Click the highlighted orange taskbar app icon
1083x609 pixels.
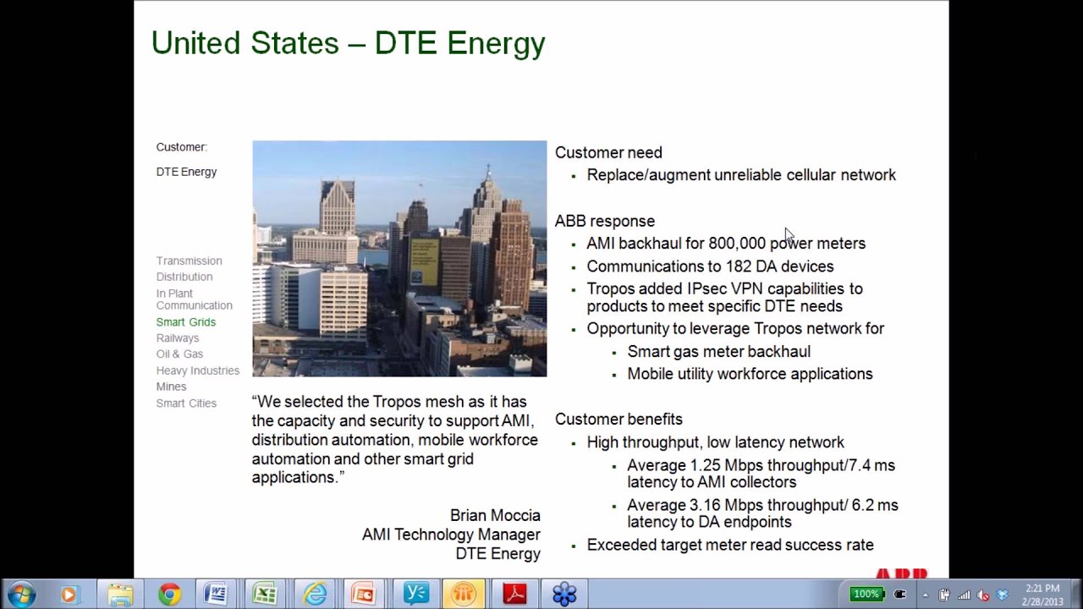[x=464, y=595]
